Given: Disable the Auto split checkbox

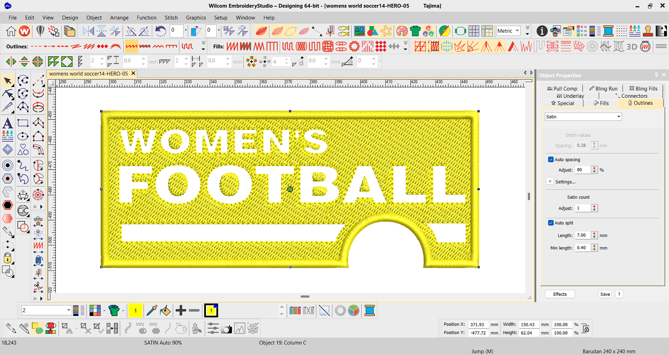Looking at the screenshot, I should pos(551,223).
